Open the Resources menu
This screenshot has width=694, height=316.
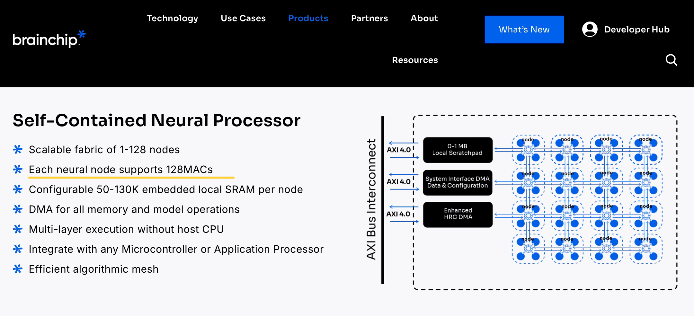(x=415, y=60)
